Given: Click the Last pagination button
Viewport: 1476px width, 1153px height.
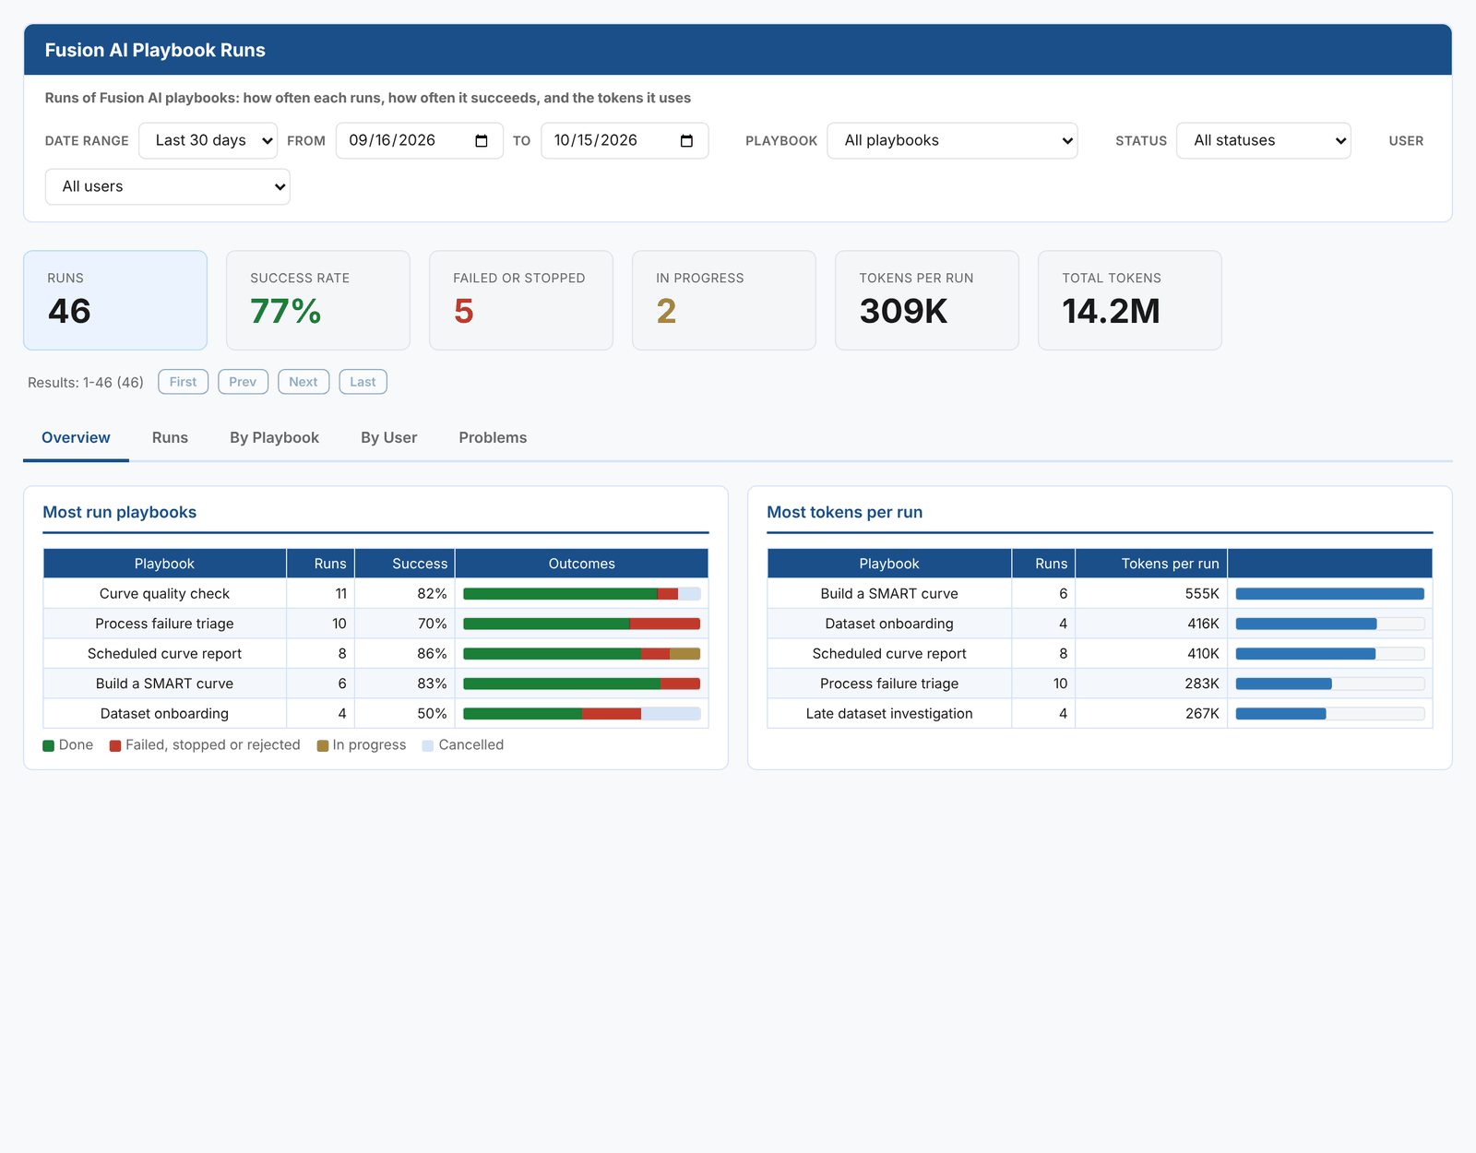Looking at the screenshot, I should pyautogui.click(x=363, y=382).
